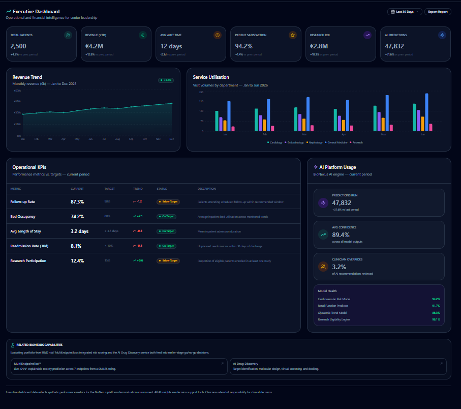
Task: Click the green trend icon in the Avg Confidence card
Action: (x=323, y=235)
